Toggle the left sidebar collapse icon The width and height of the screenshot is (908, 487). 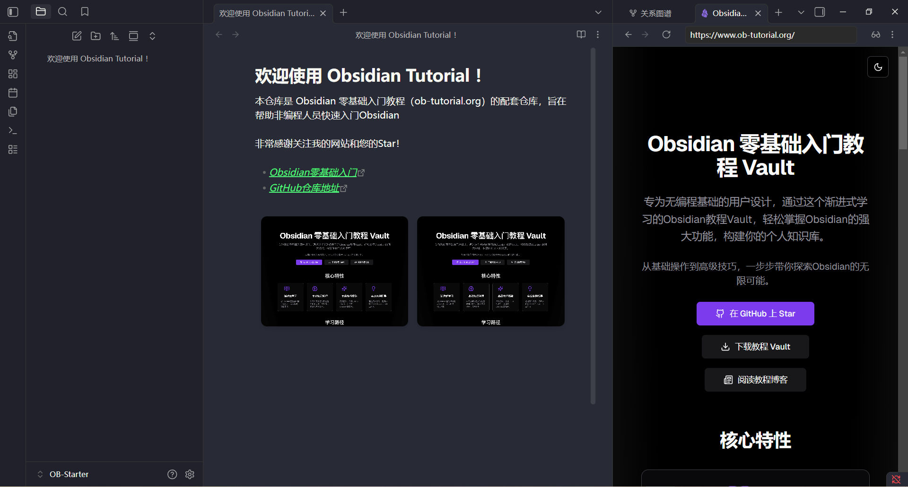(13, 12)
